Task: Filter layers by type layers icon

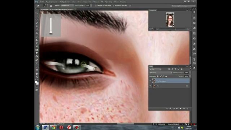Action: [x=175, y=69]
